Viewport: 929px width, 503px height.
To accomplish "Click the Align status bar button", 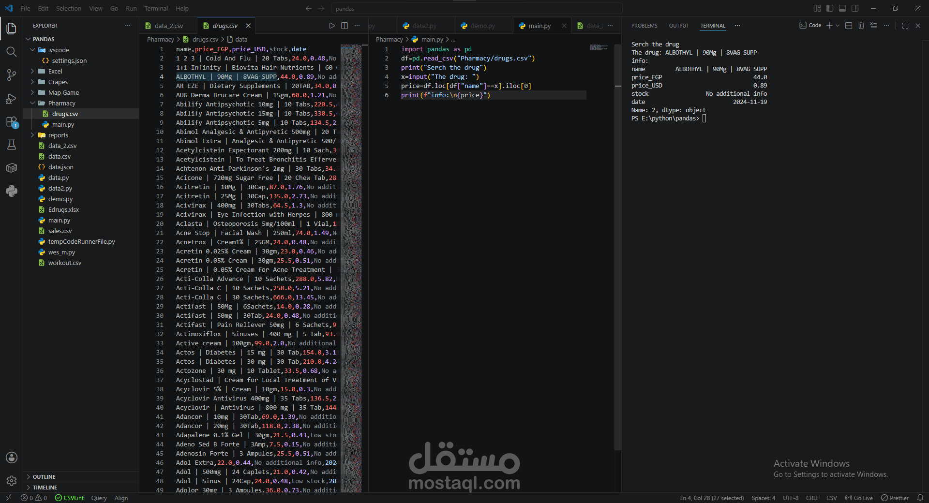I will tap(121, 498).
